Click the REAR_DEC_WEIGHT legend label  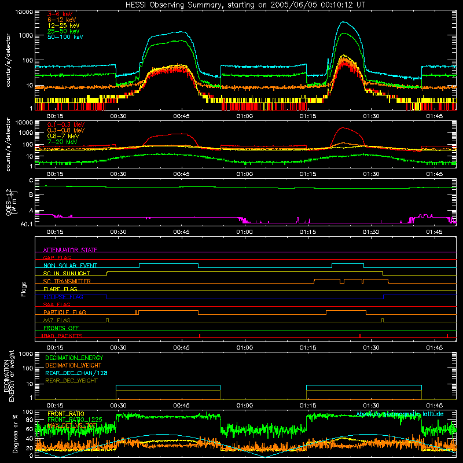coord(71,381)
